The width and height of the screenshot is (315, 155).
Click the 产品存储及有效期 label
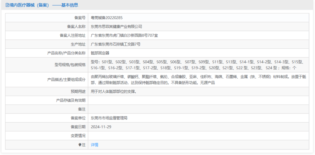[71, 100]
